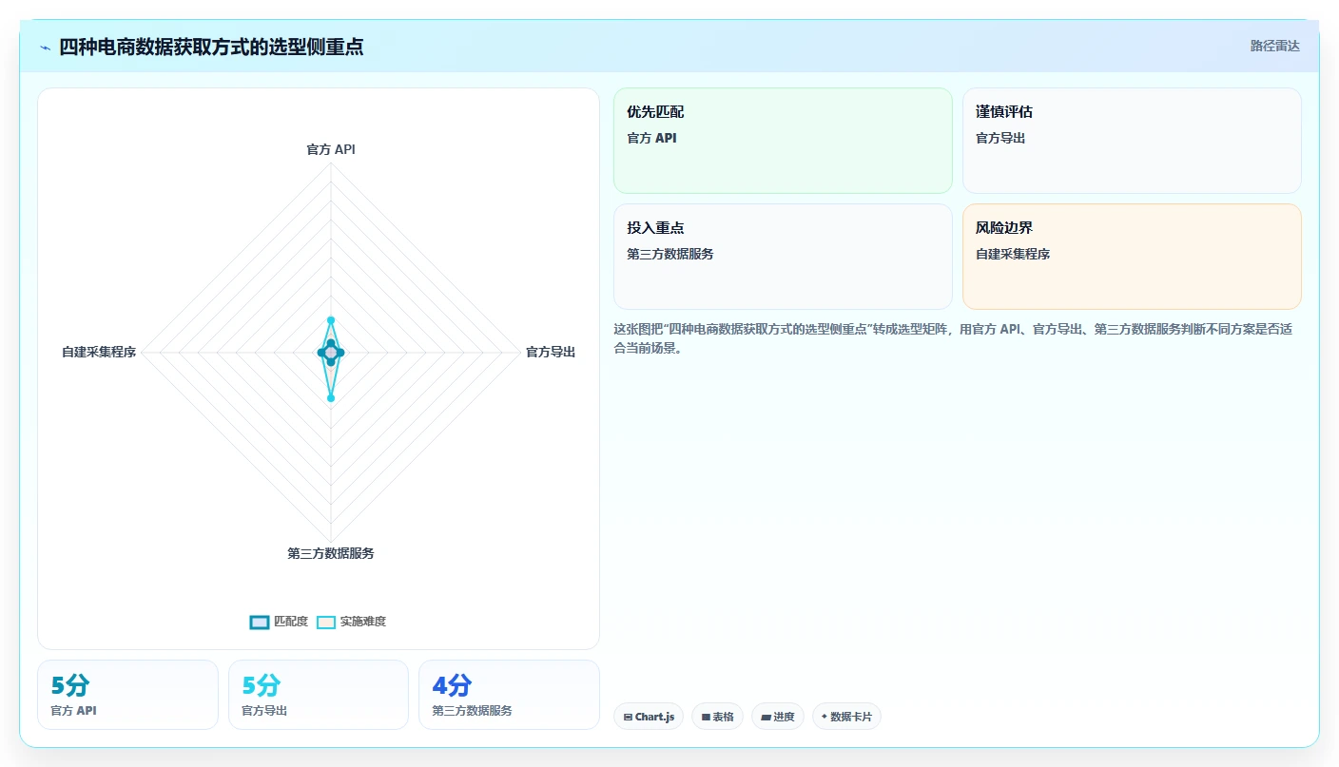Click the bottom 实施难度 data point on radar
The height and width of the screenshot is (767, 1339).
tap(331, 398)
